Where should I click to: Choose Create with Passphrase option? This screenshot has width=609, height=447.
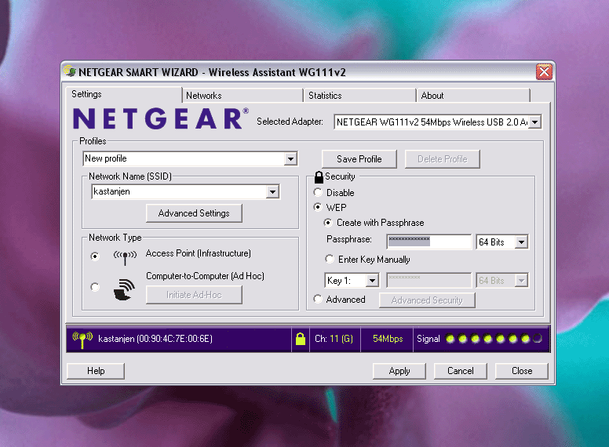point(328,223)
